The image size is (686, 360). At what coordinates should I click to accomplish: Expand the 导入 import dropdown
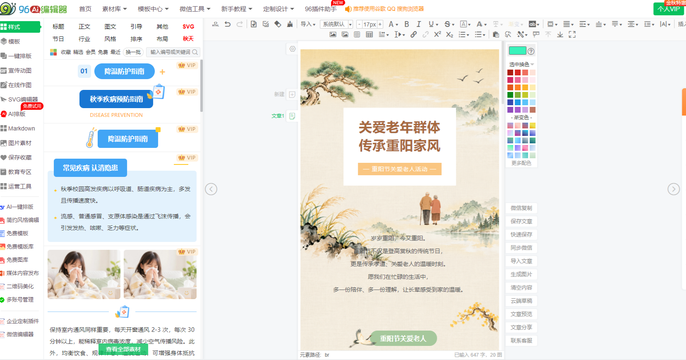click(x=308, y=24)
